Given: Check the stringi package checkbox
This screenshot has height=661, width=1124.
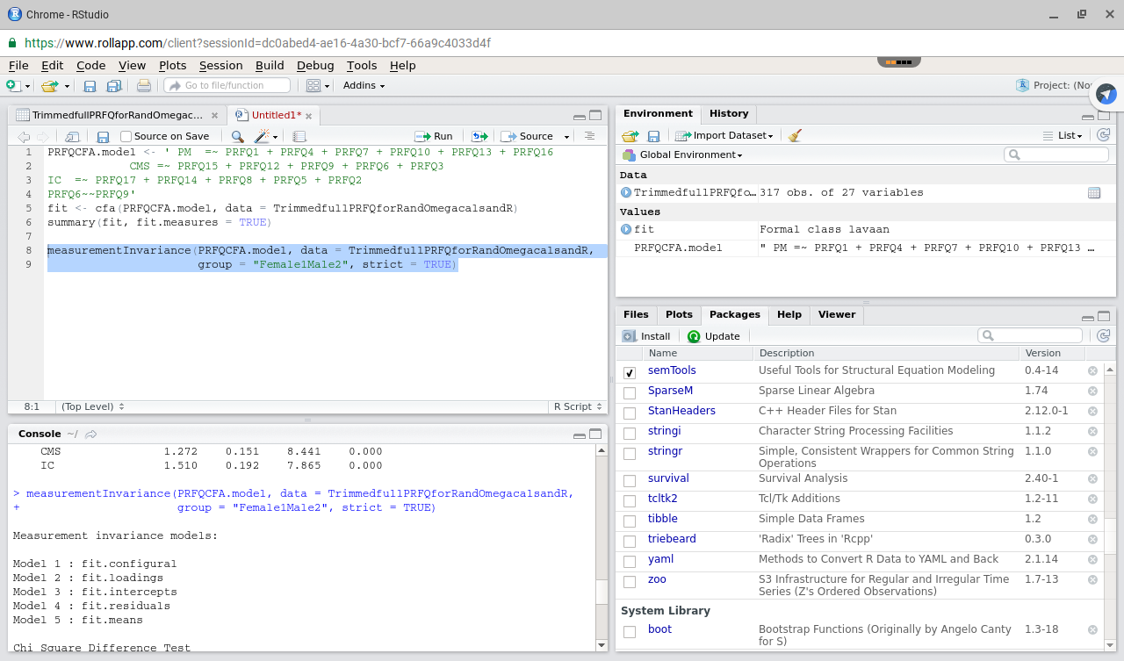Looking at the screenshot, I should [x=629, y=431].
